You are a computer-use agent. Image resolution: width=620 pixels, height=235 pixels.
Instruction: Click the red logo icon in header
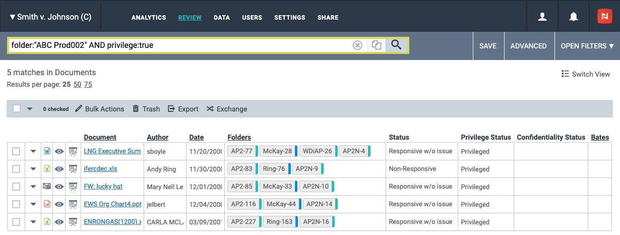(604, 17)
